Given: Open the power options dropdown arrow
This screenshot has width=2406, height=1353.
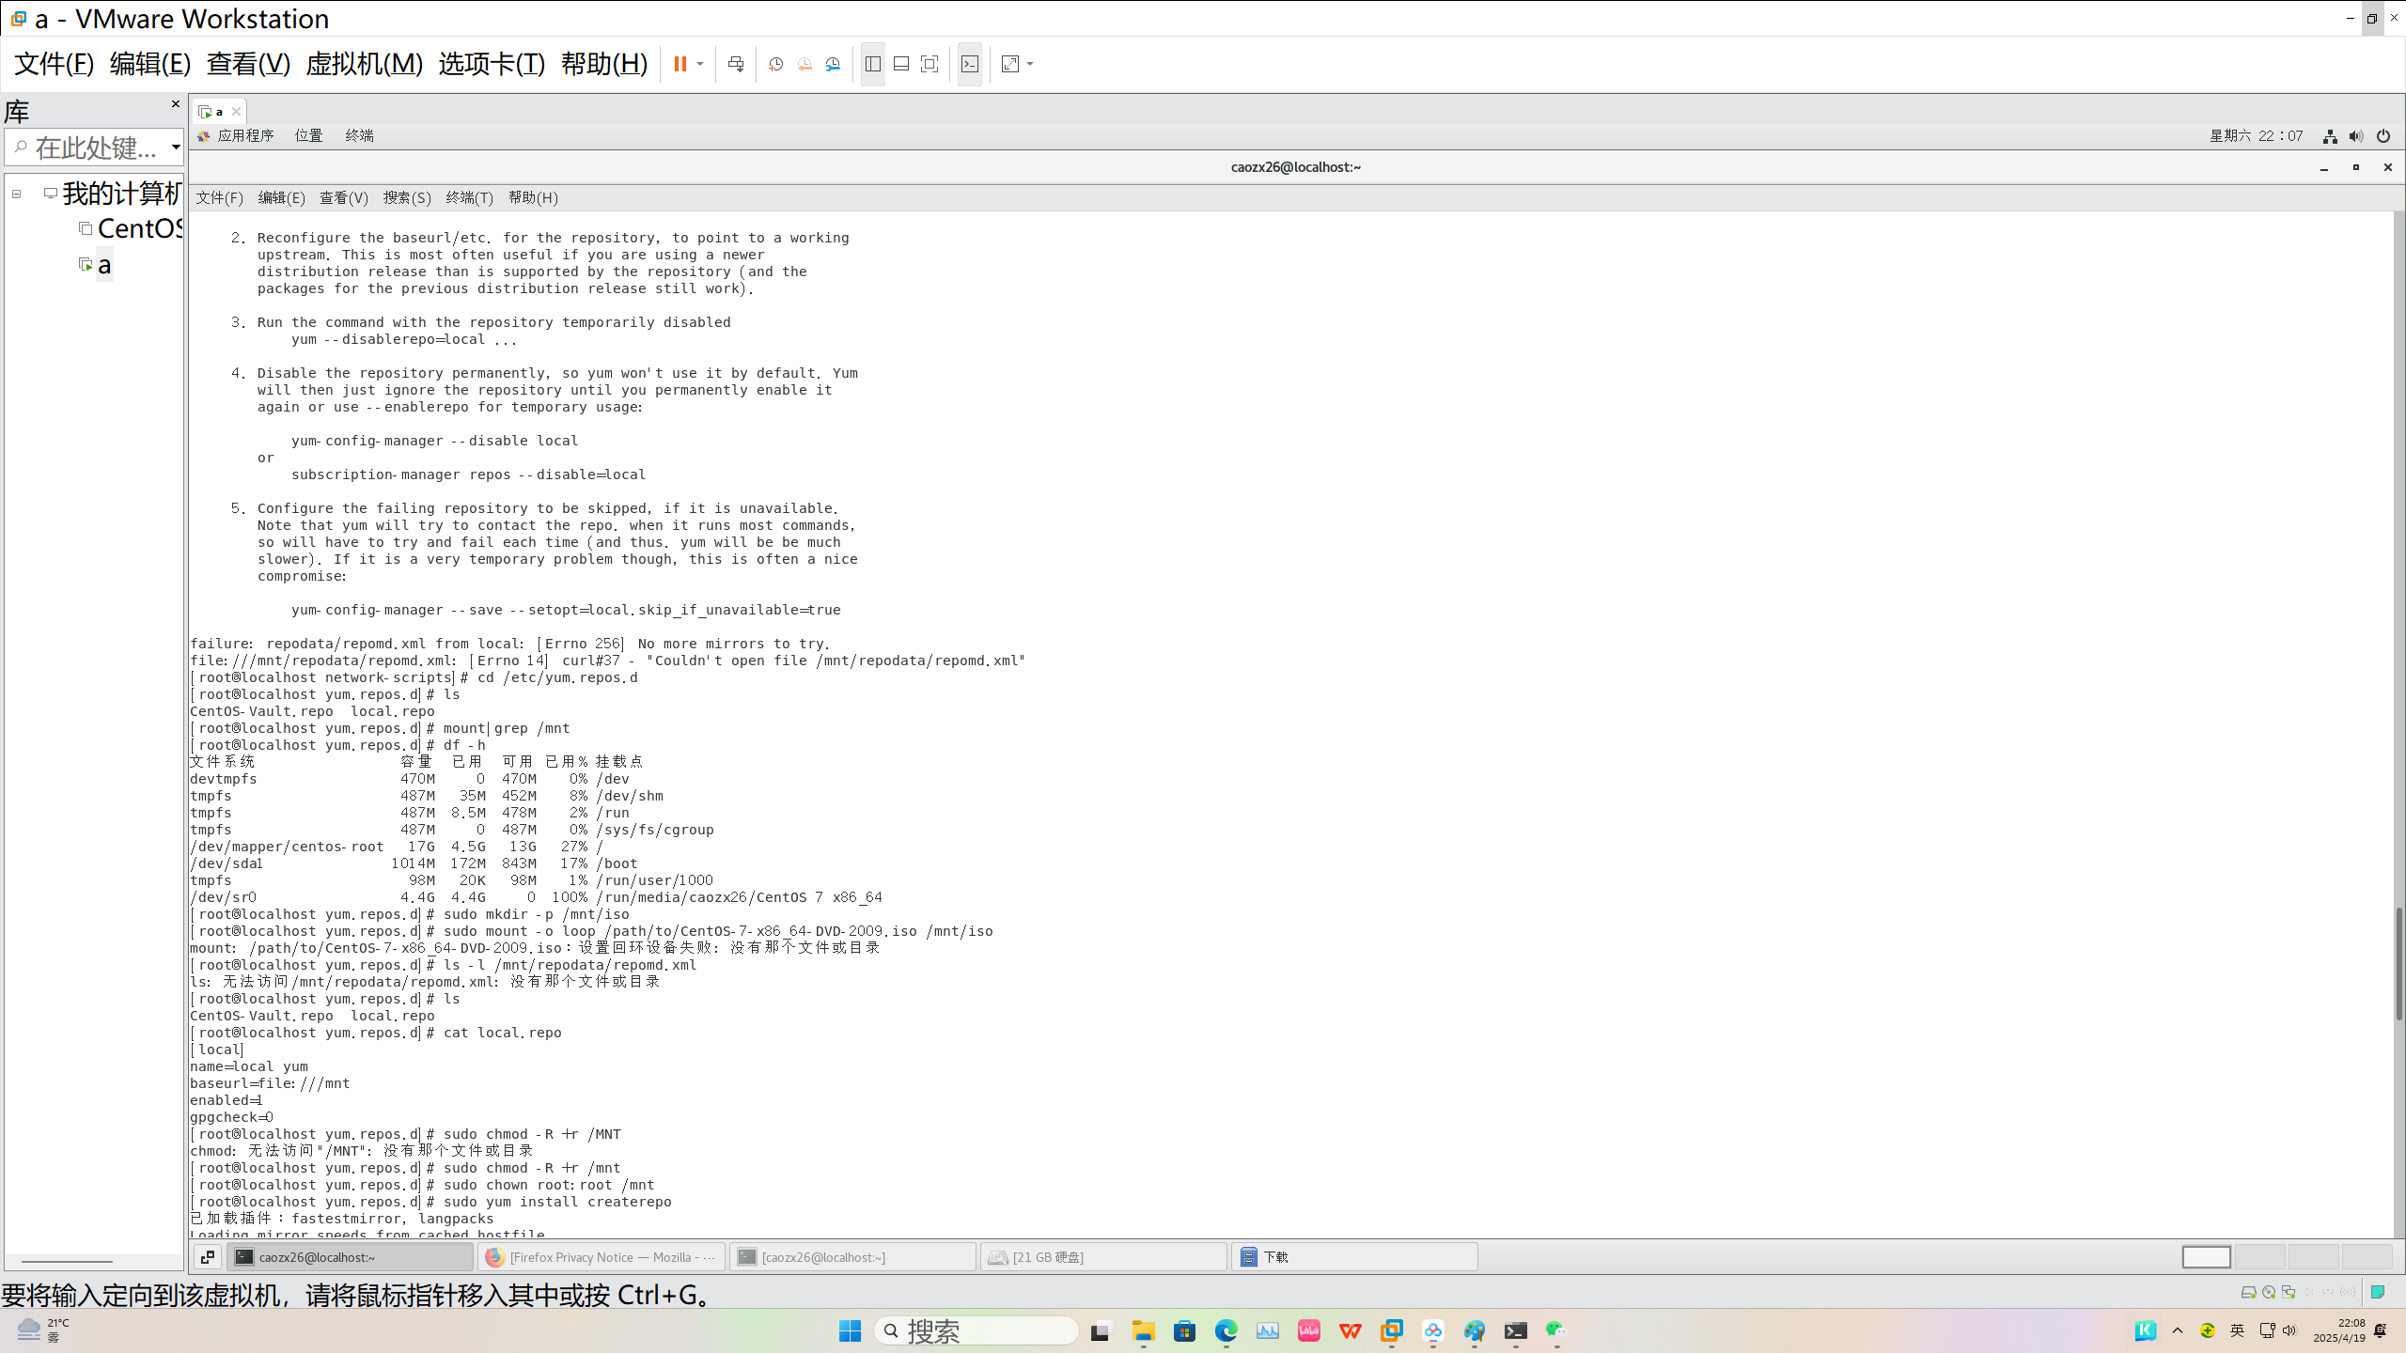Looking at the screenshot, I should click(700, 64).
